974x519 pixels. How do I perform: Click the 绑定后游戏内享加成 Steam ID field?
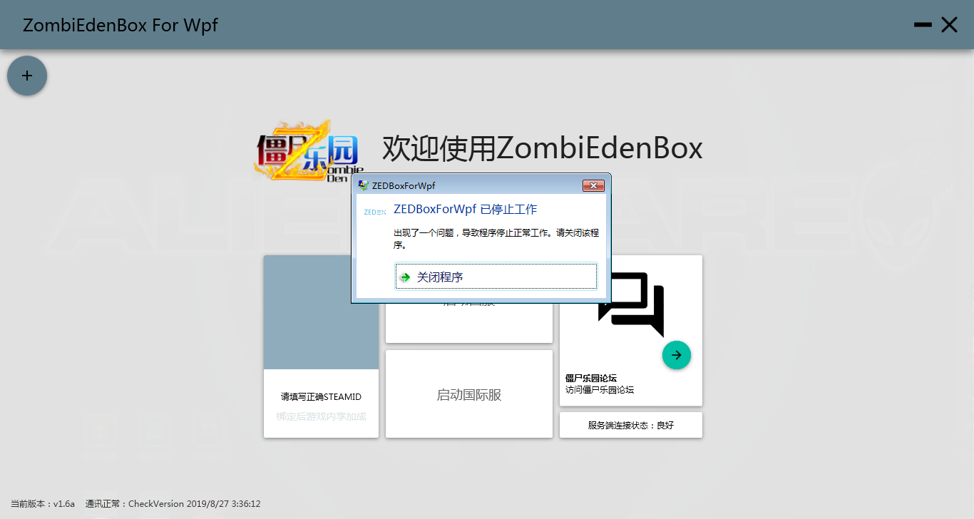[321, 416]
